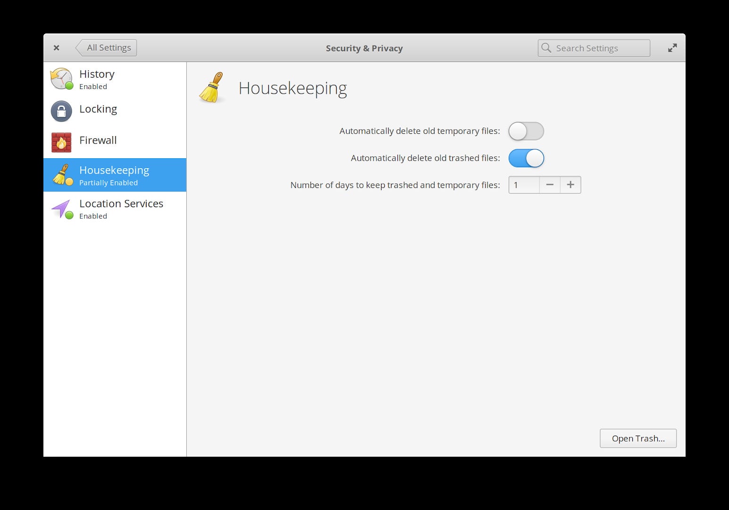
Task: Open Trash from the Housekeeping page
Action: [x=638, y=438]
